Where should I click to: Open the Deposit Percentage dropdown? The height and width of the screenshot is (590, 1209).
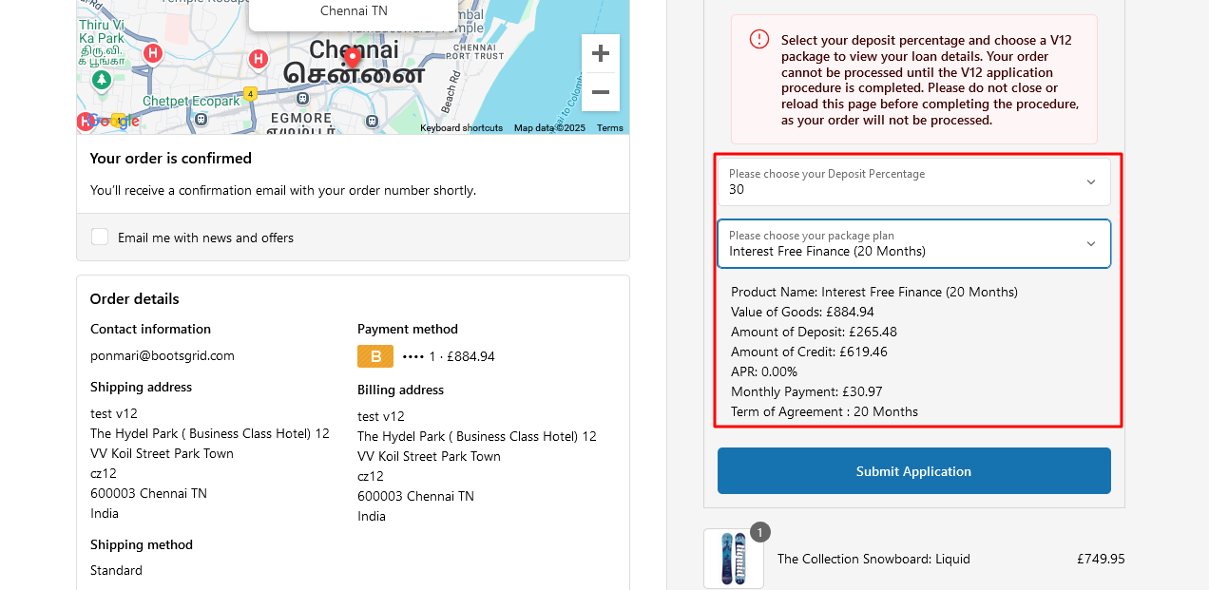pyautogui.click(x=913, y=181)
